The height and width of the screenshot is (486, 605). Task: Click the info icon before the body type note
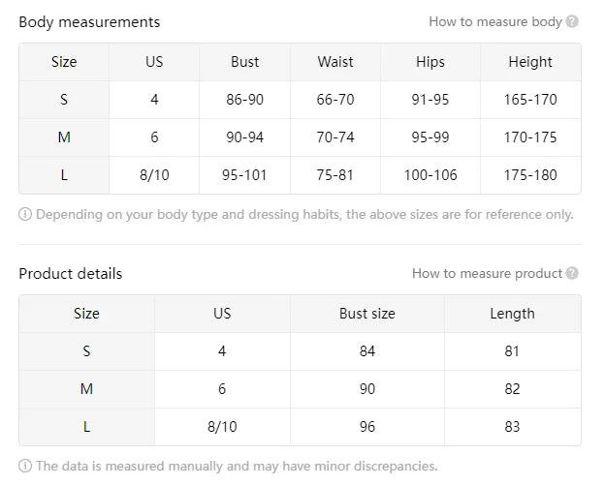point(25,214)
